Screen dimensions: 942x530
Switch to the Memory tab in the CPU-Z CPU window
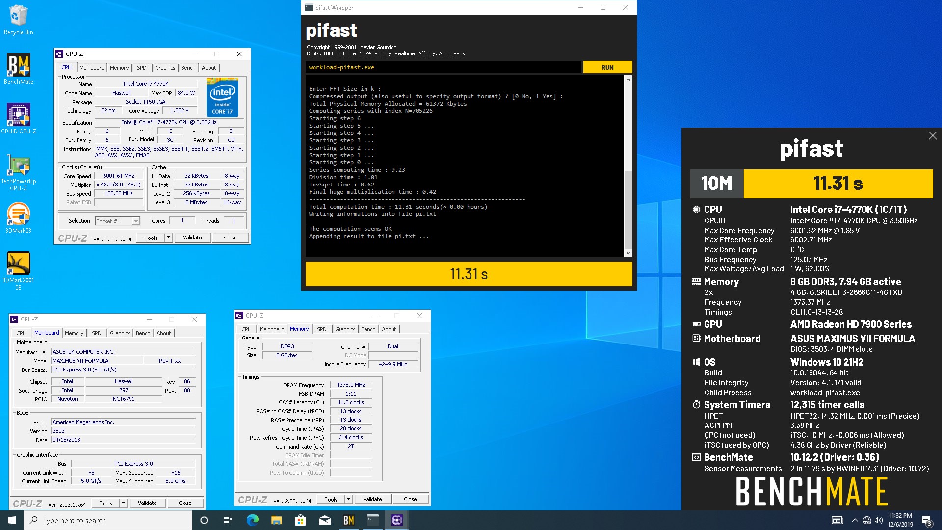(x=119, y=68)
